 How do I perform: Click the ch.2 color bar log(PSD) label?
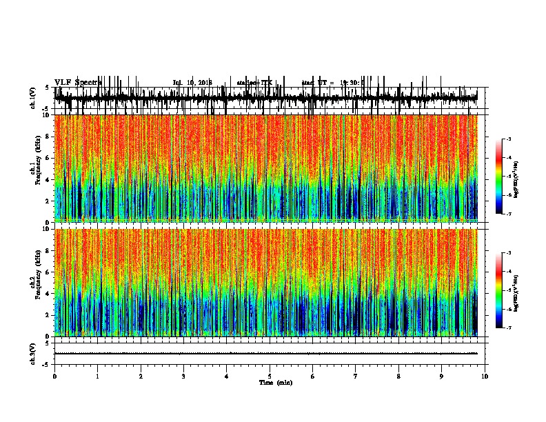coord(516,293)
